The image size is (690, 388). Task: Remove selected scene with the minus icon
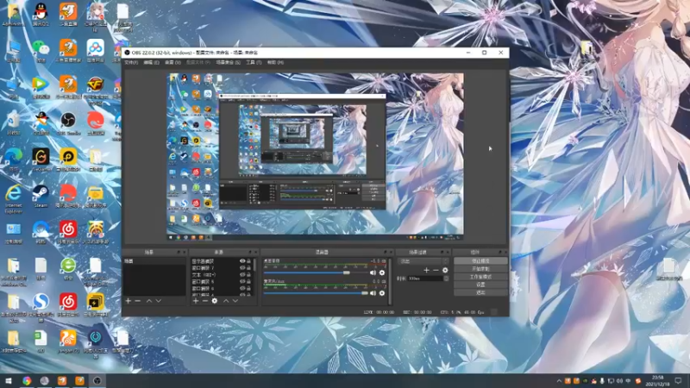pyautogui.click(x=138, y=301)
